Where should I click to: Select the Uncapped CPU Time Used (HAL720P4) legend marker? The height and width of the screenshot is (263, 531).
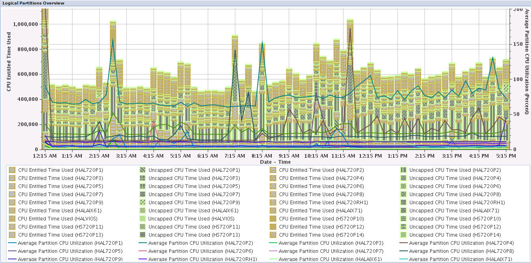(403, 178)
